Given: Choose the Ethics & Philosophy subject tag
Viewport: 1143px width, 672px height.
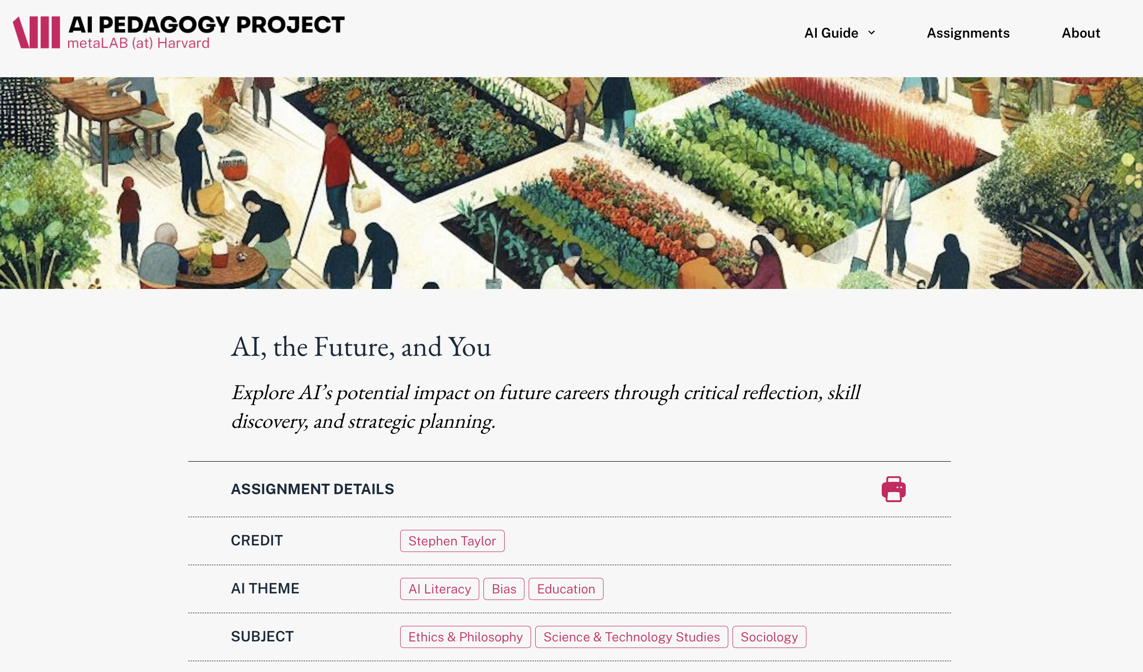Looking at the screenshot, I should 465,637.
